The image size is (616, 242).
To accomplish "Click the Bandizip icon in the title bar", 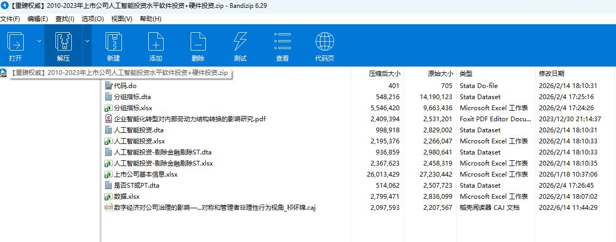I will (x=5, y=6).
